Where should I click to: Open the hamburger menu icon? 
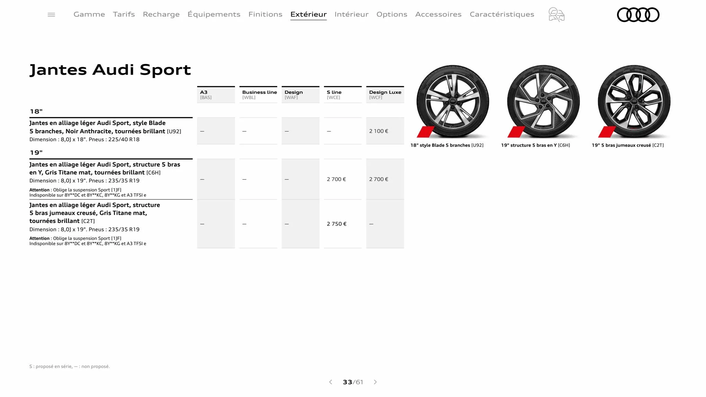tap(51, 15)
